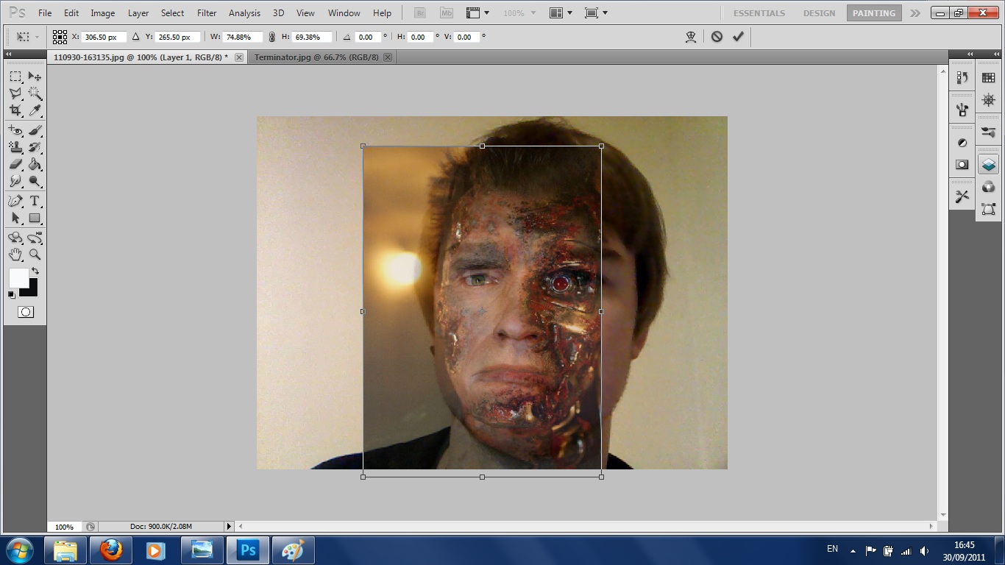Switch to the Essentials workspace

pyautogui.click(x=759, y=13)
